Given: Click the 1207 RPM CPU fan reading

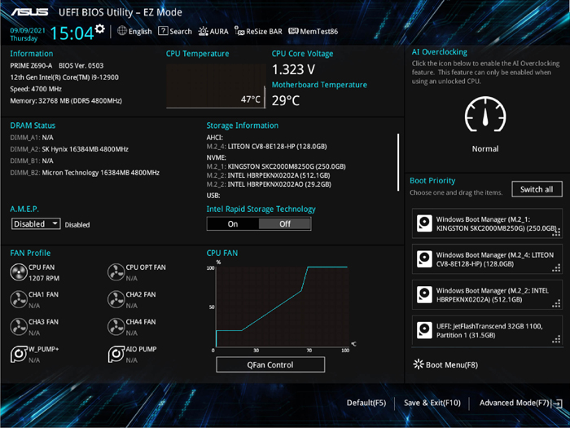Looking at the screenshot, I should point(44,278).
